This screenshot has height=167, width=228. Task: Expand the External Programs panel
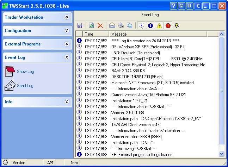tap(67, 44)
